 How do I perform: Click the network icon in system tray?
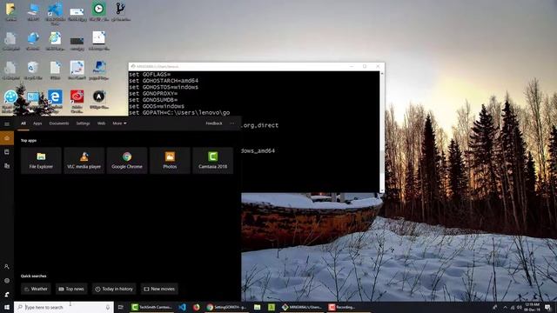click(513, 307)
